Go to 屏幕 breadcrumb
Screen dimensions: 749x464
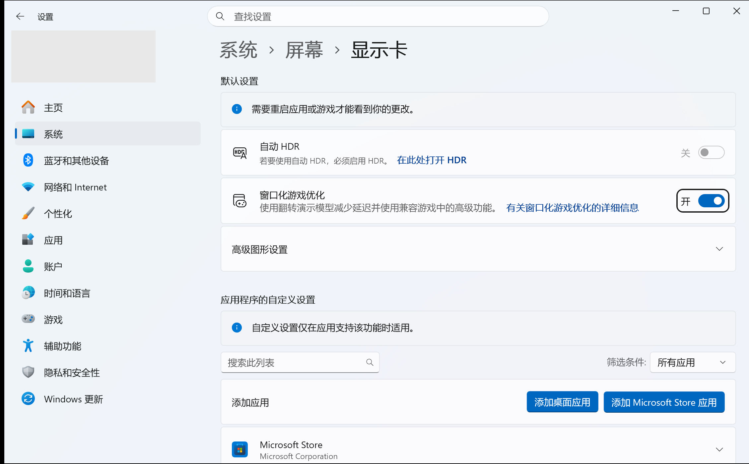304,50
